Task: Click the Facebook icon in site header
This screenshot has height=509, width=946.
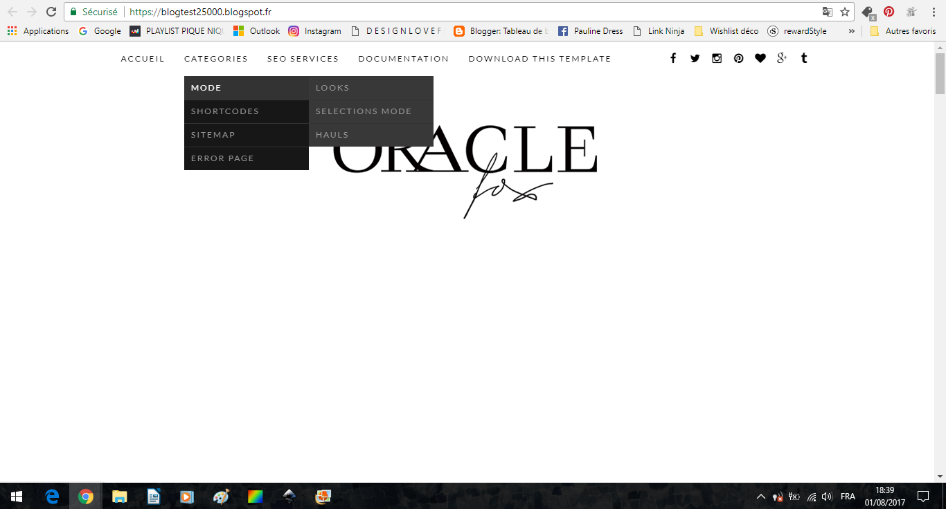Action: pos(673,59)
